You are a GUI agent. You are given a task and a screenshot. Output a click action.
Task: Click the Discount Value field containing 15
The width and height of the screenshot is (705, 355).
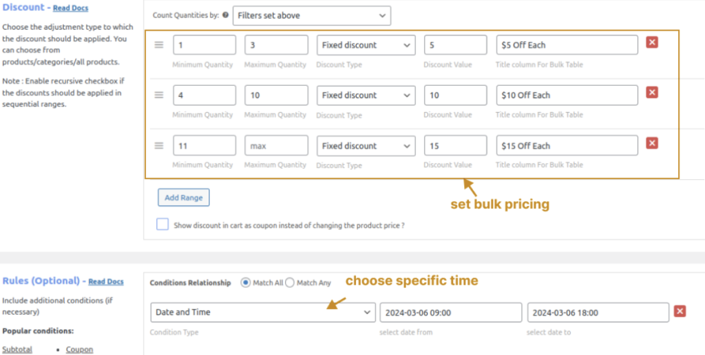pos(456,146)
